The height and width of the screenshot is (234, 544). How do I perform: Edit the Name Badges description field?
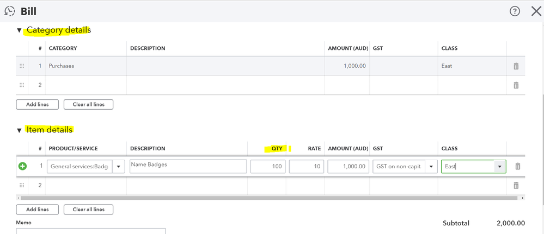pos(188,167)
